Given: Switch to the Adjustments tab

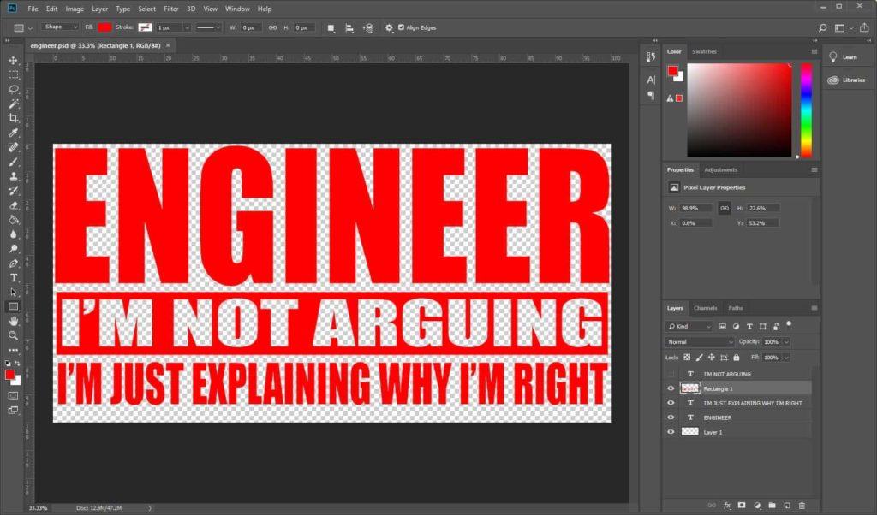Looking at the screenshot, I should tap(720, 169).
